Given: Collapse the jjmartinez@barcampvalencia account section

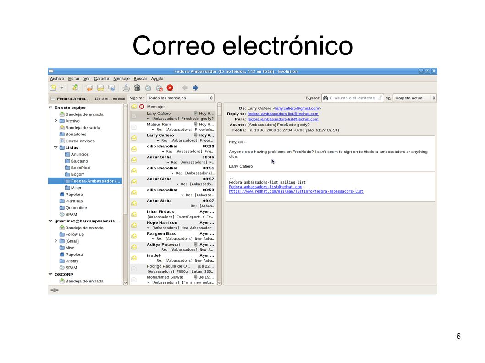Looking at the screenshot, I should tap(50, 221).
